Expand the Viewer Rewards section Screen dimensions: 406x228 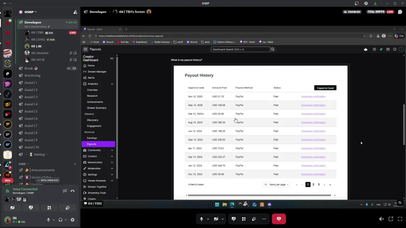coord(98,180)
